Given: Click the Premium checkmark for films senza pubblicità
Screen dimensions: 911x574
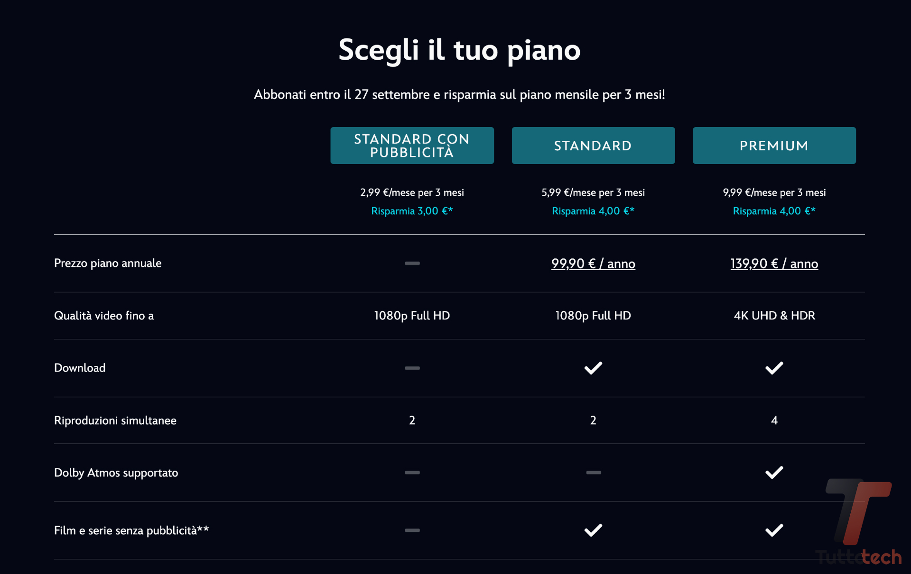Looking at the screenshot, I should (x=774, y=530).
